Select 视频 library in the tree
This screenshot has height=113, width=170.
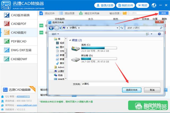tap(60, 43)
